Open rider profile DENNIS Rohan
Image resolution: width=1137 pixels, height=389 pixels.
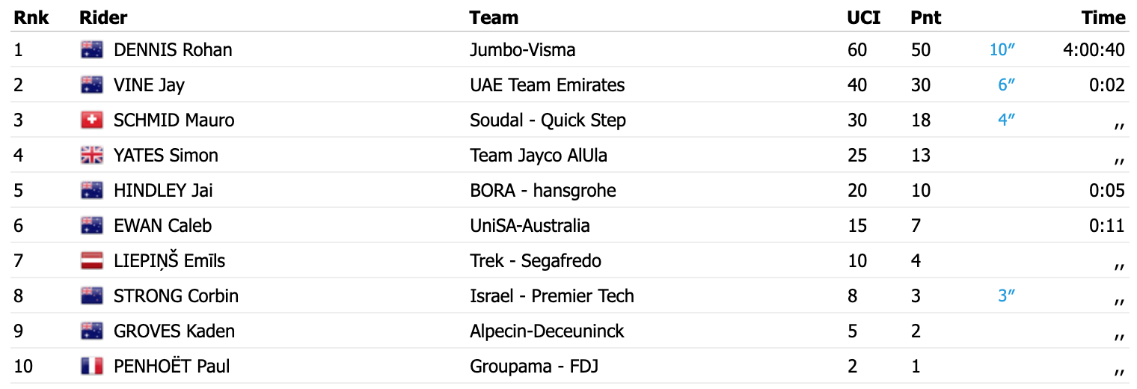173,50
